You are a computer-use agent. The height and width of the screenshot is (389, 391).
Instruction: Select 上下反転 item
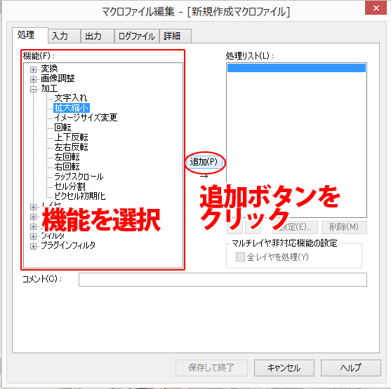click(71, 137)
